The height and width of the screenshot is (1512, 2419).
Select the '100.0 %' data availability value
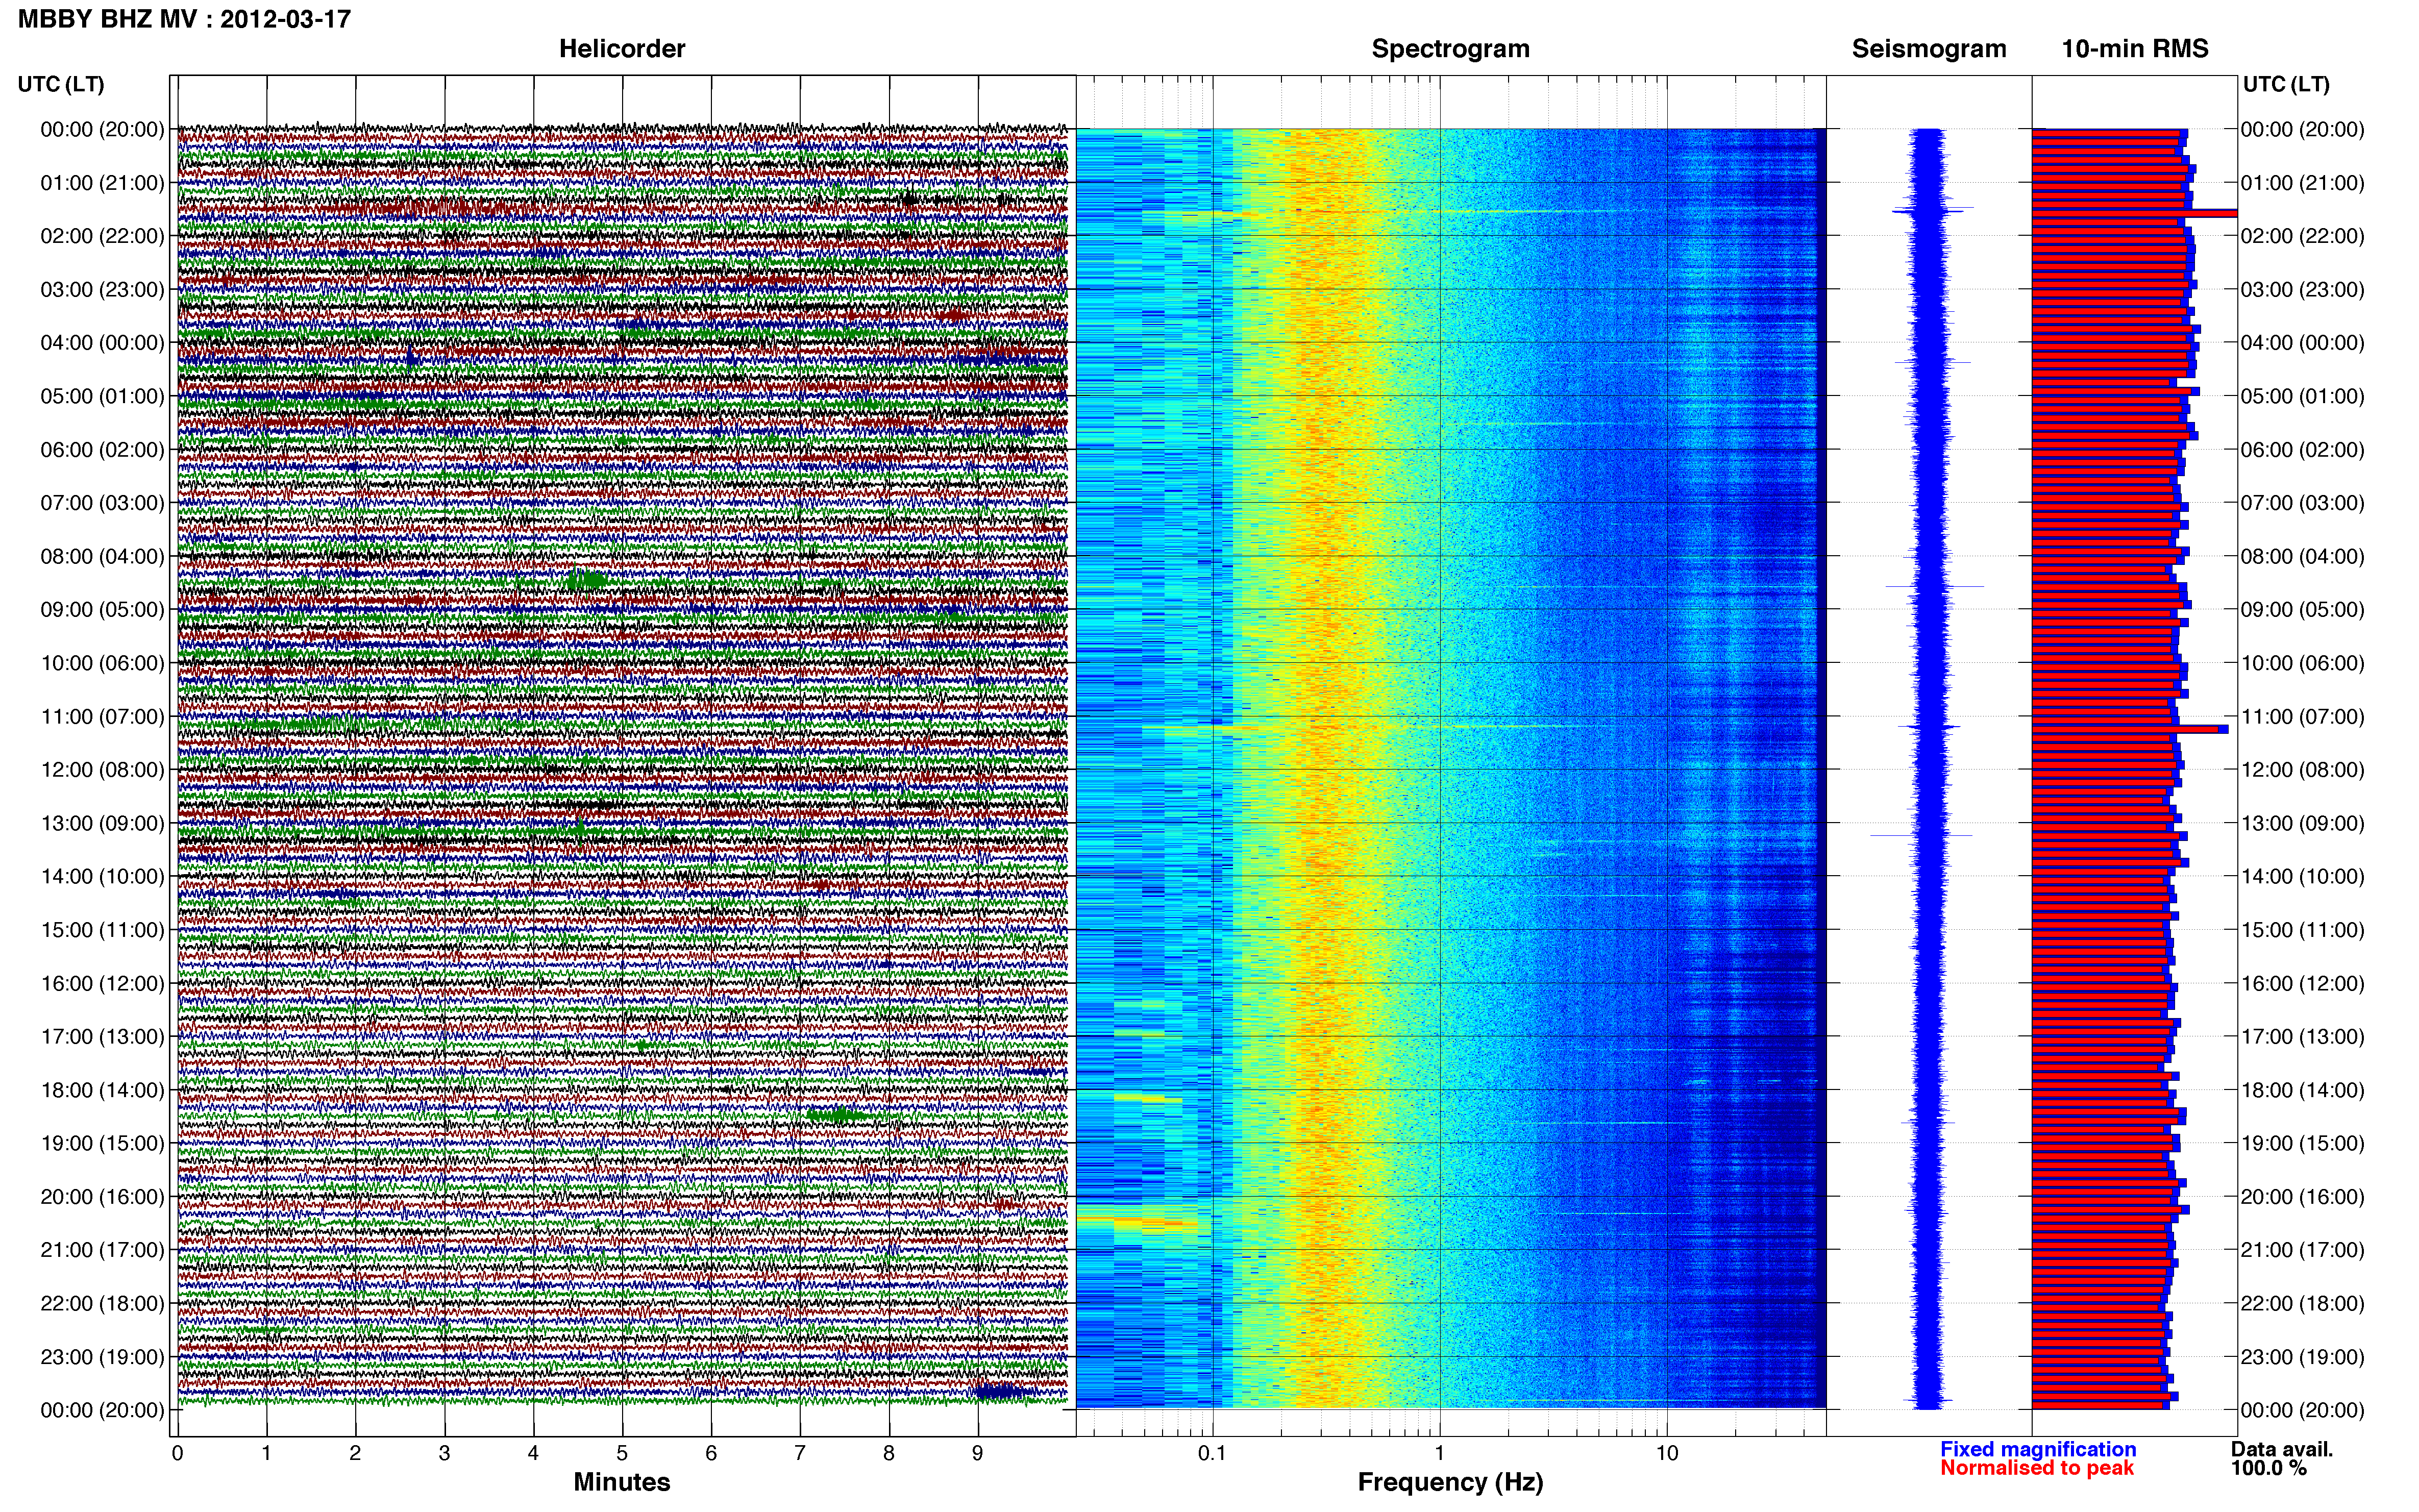(2269, 1468)
